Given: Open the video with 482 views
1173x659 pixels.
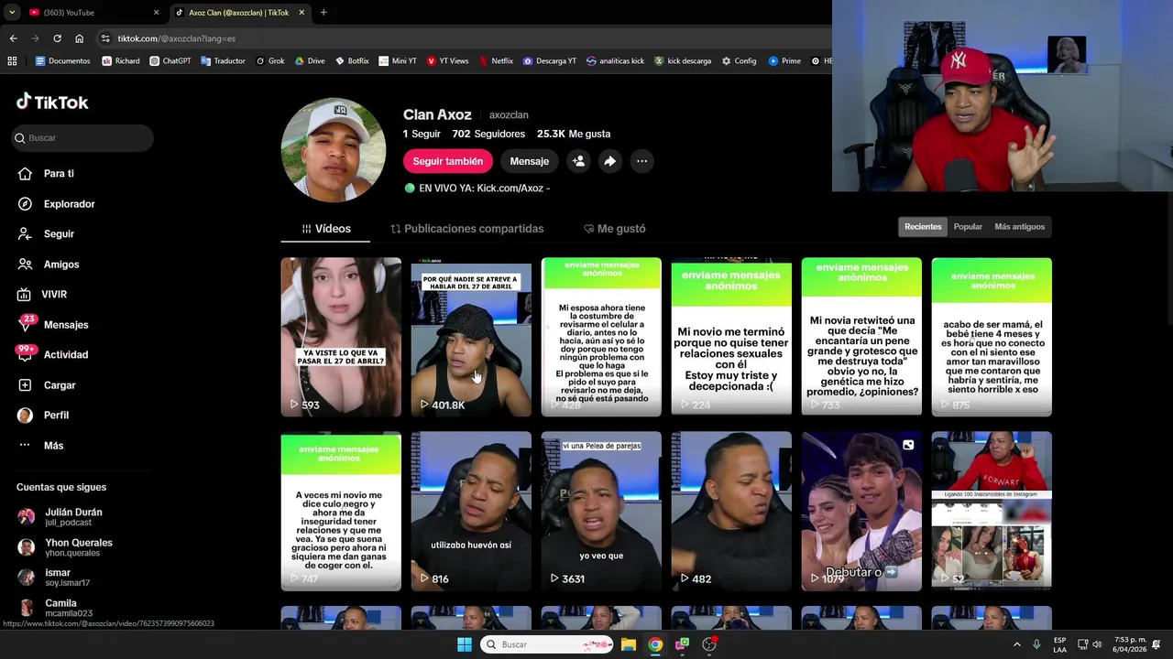Looking at the screenshot, I should coord(731,512).
